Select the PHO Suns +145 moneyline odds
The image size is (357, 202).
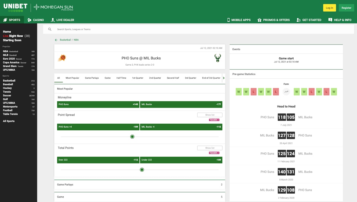click(98, 104)
